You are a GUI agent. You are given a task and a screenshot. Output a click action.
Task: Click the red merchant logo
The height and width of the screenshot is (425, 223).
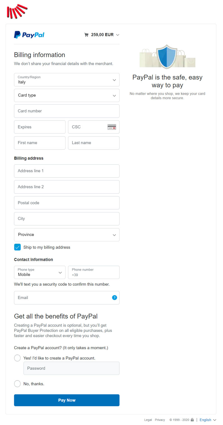tap(17, 11)
